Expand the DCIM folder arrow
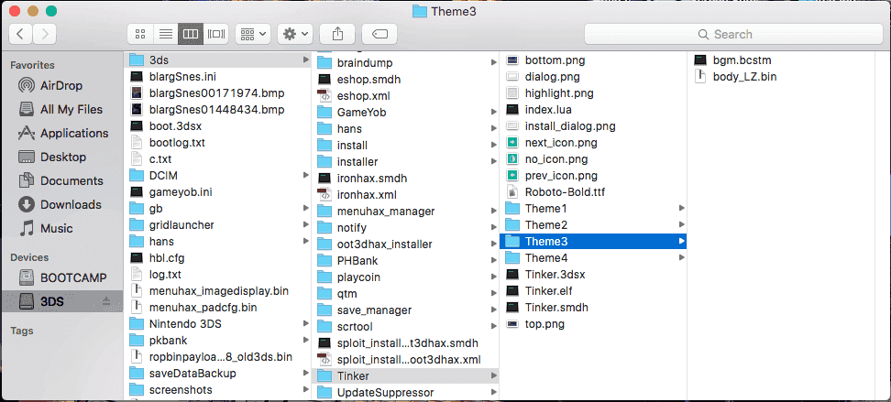The image size is (891, 402). 306,176
